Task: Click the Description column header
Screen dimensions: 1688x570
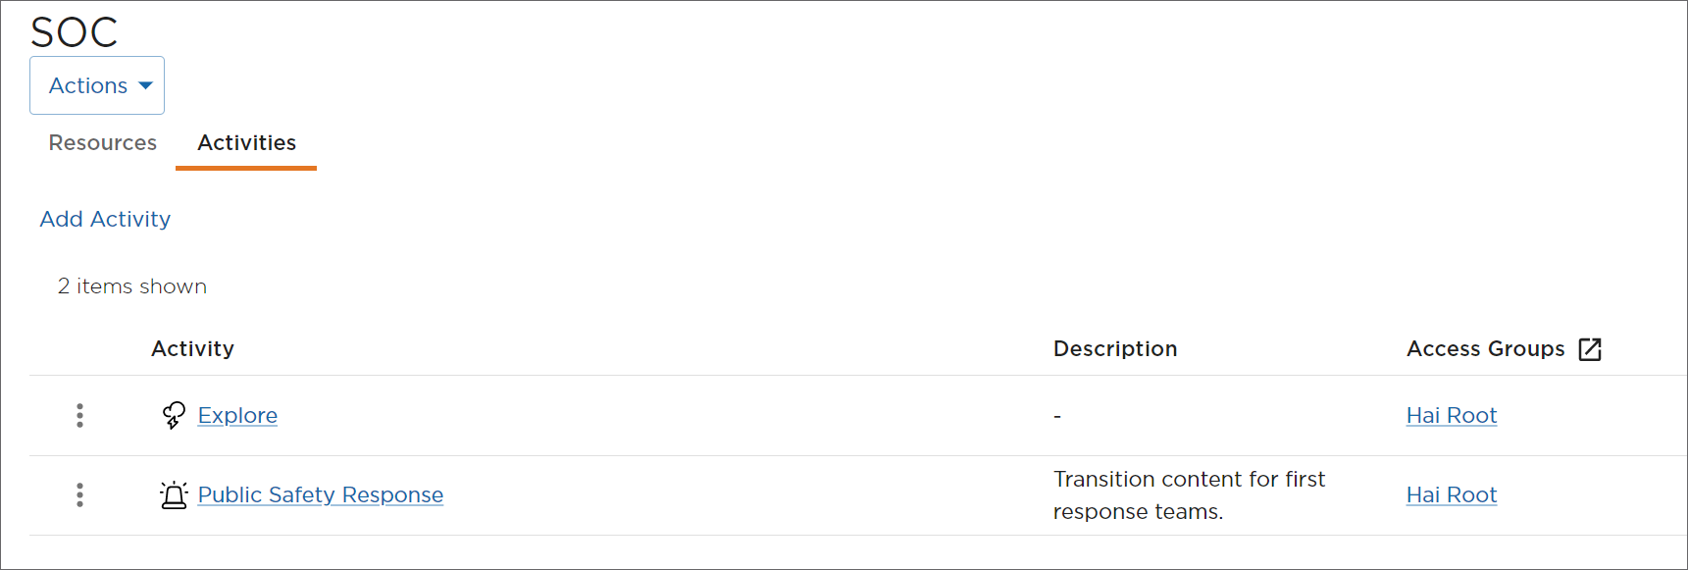Action: click(1114, 349)
